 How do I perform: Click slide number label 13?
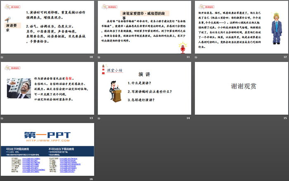click(x=91, y=118)
